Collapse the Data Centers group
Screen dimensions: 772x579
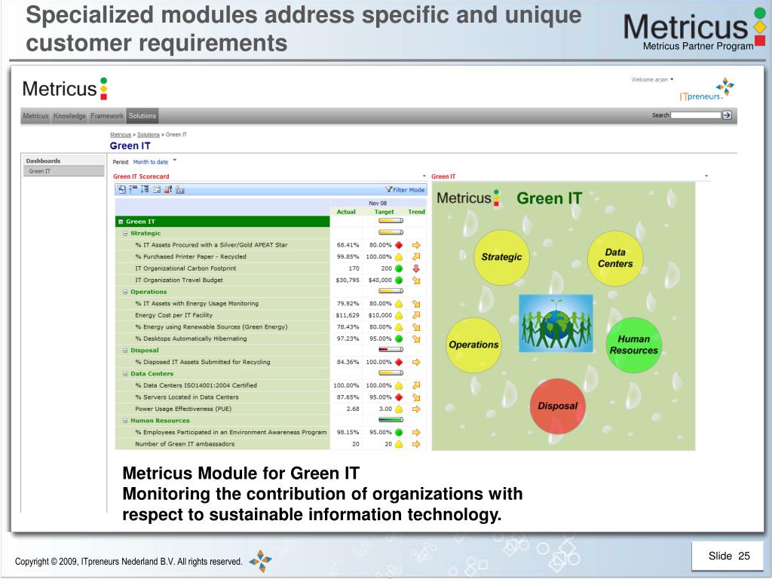point(125,374)
